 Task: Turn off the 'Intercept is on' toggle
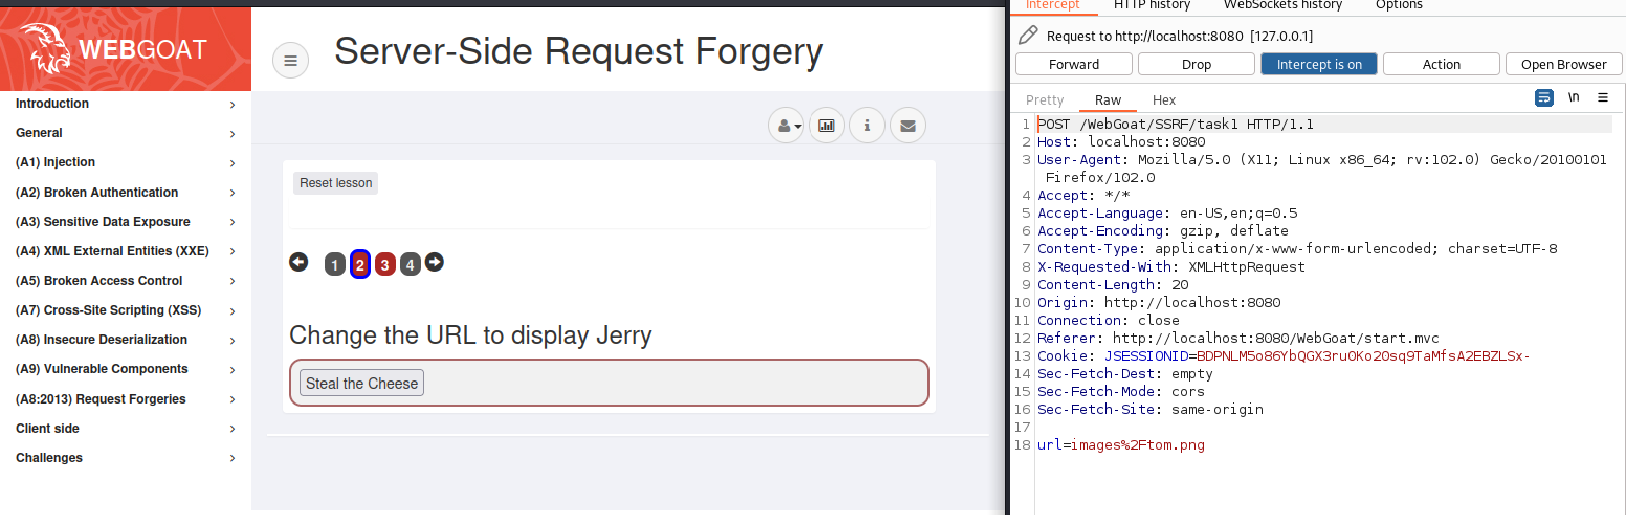1319,64
